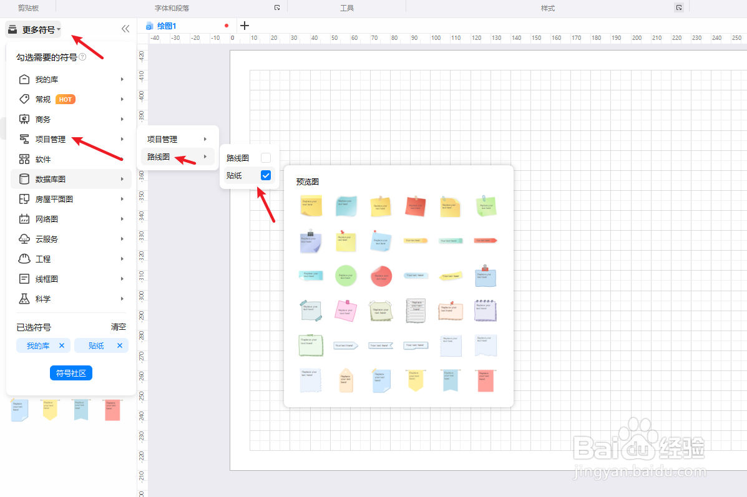Click the 网络图 network icon
The height and width of the screenshot is (497, 747).
(24, 219)
